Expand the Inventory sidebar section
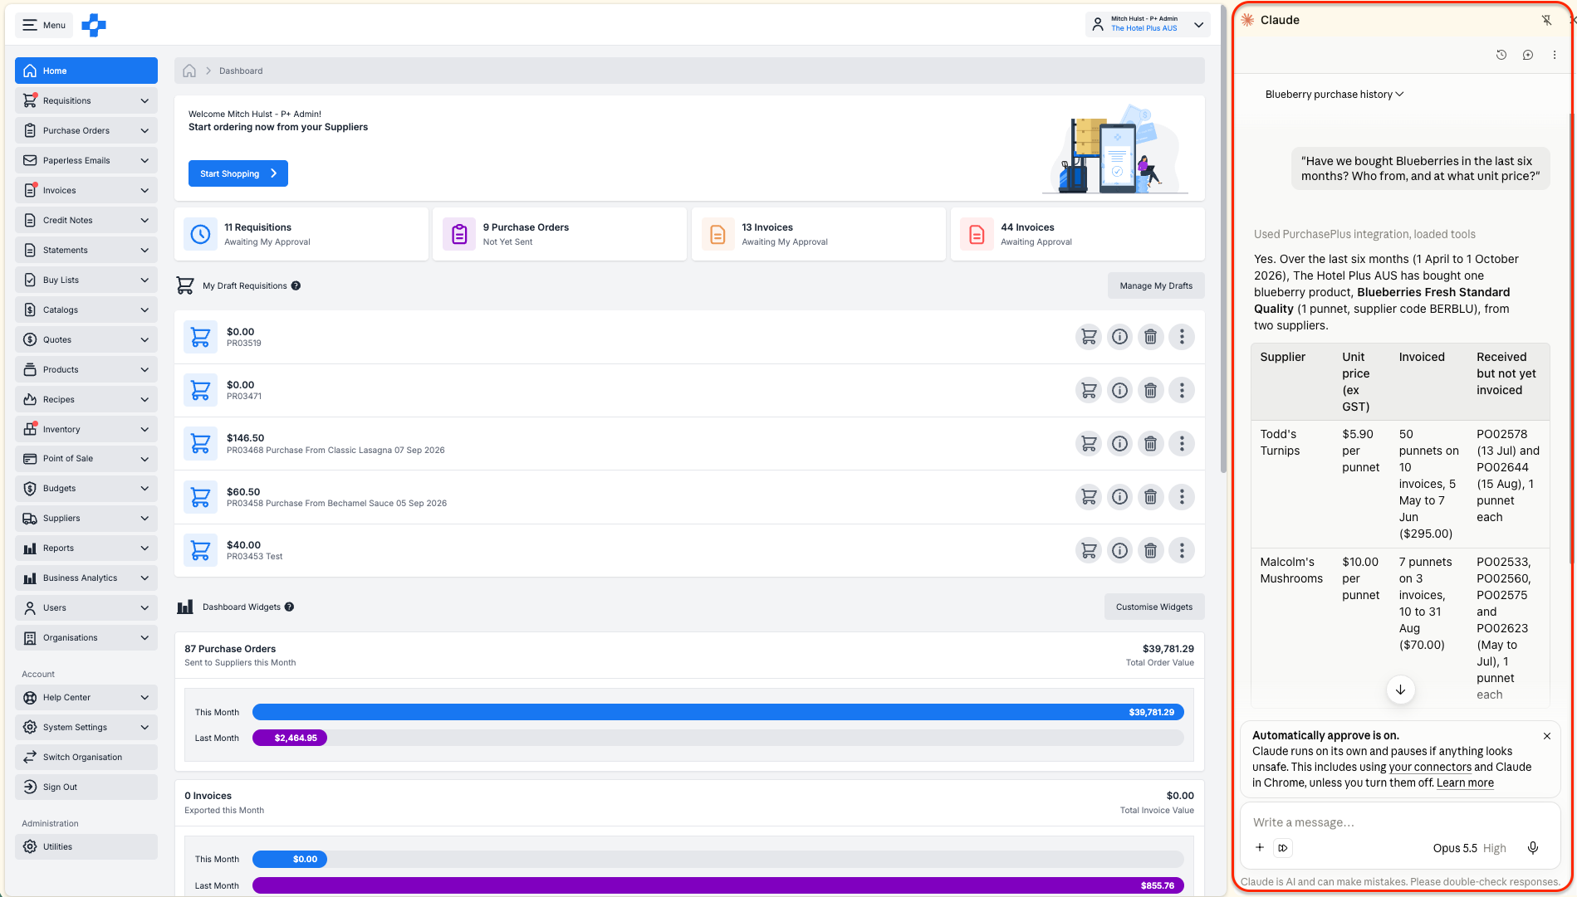The image size is (1577, 897). pyautogui.click(x=86, y=429)
